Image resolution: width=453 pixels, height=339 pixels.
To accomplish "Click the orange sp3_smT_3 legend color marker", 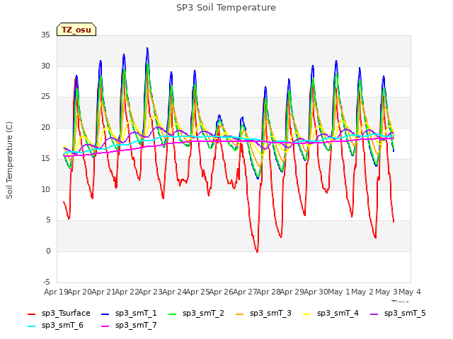I will (240, 314).
